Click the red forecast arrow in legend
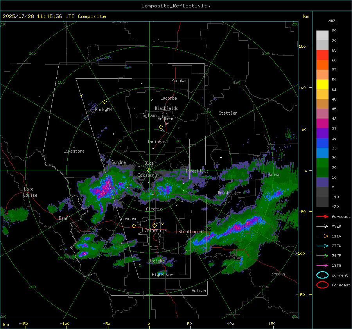Image resolution: width=352 pixels, height=329 pixels. click(322, 216)
